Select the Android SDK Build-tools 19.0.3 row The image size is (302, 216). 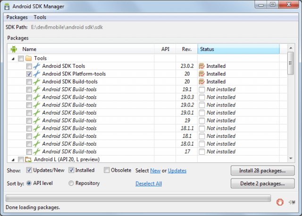coord(147,97)
